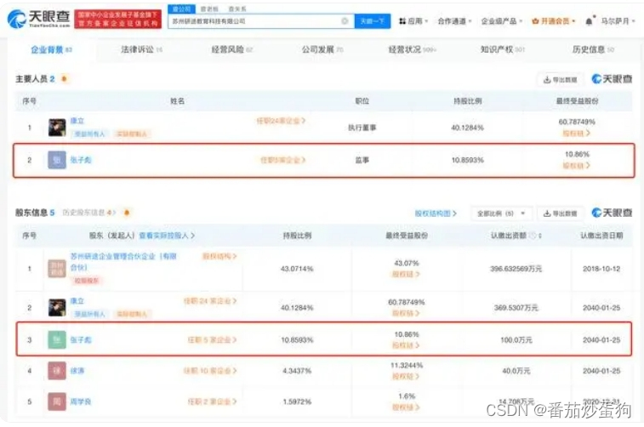Open 康立's avatar photo in 主要人员 table
The height and width of the screenshot is (427, 644).
57,128
